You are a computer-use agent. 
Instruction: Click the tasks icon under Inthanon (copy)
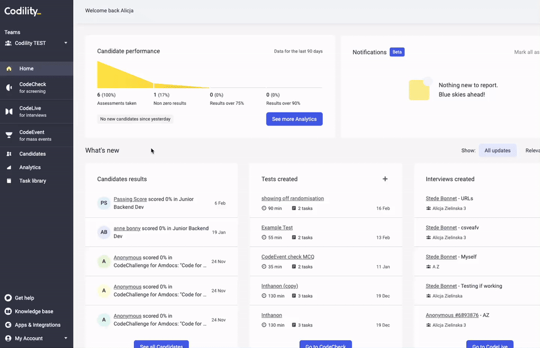294,296
